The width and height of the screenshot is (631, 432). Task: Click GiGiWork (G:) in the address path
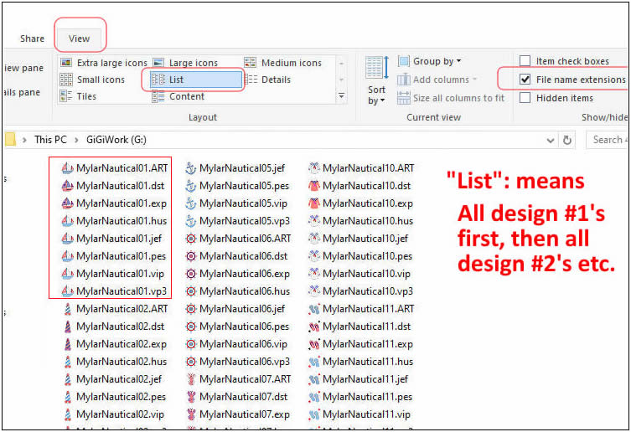[x=111, y=140]
